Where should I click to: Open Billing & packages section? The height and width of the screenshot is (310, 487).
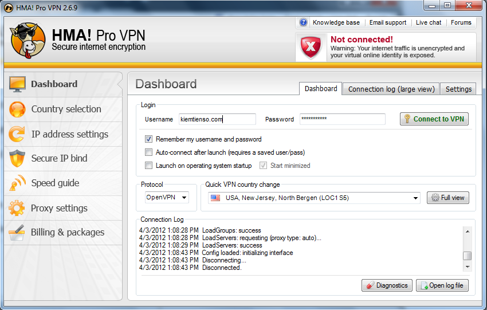tap(64, 233)
